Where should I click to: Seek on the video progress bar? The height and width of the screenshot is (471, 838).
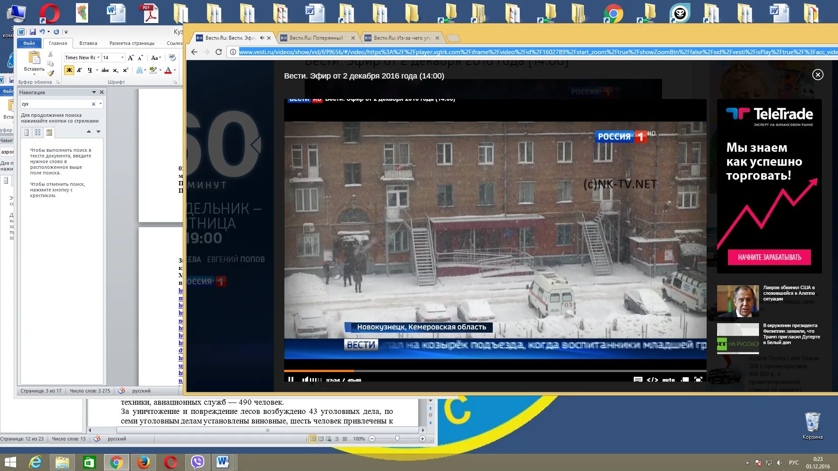(495, 371)
